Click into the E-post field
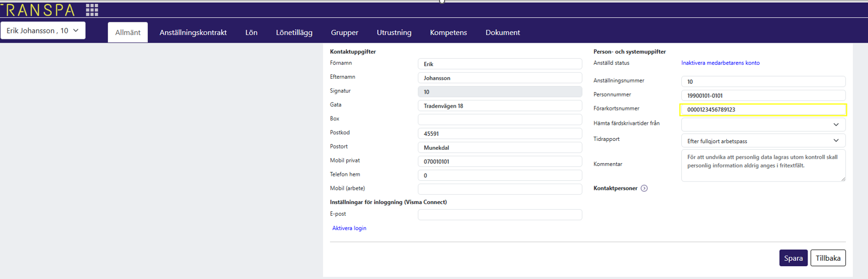Viewport: 868px width, 279px height. pyautogui.click(x=499, y=215)
